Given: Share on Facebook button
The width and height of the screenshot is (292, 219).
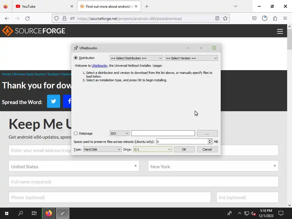Looking at the screenshot, I should (67, 101).
